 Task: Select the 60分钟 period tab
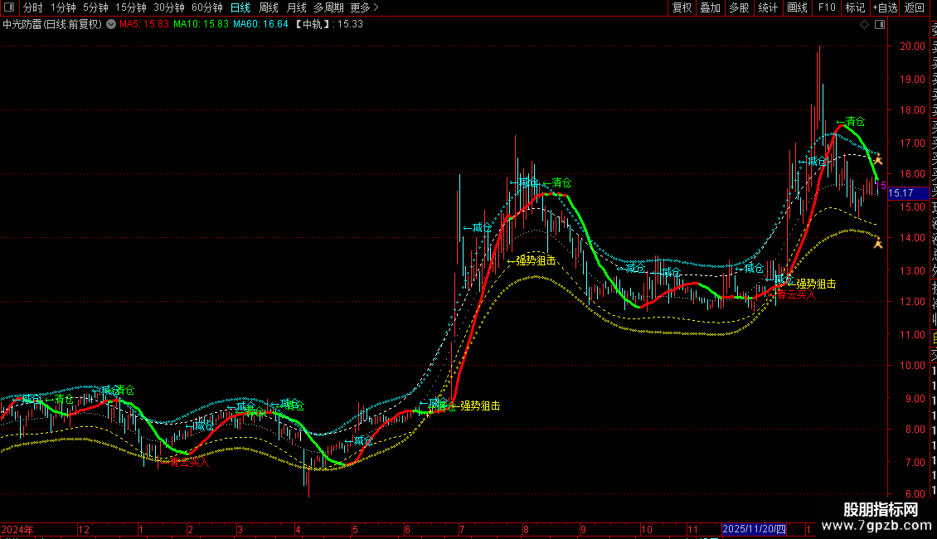click(x=207, y=7)
